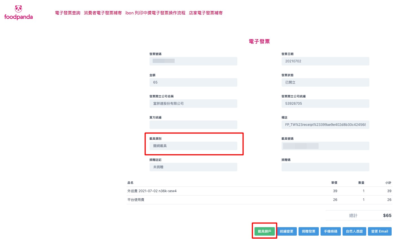Open 電子發票查詢 in the top navigation
The width and height of the screenshot is (397, 239).
[x=68, y=13]
